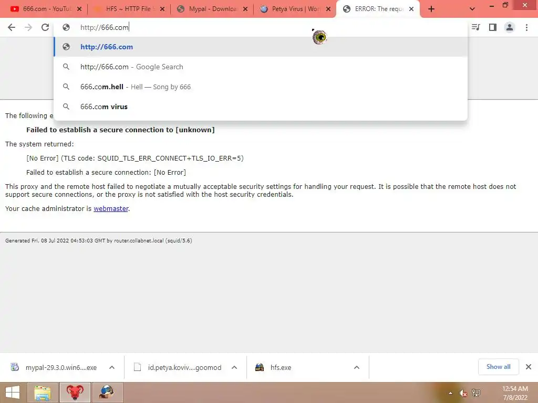Close the HFS HTTP File tab
This screenshot has height=403, width=538.
pos(162,9)
